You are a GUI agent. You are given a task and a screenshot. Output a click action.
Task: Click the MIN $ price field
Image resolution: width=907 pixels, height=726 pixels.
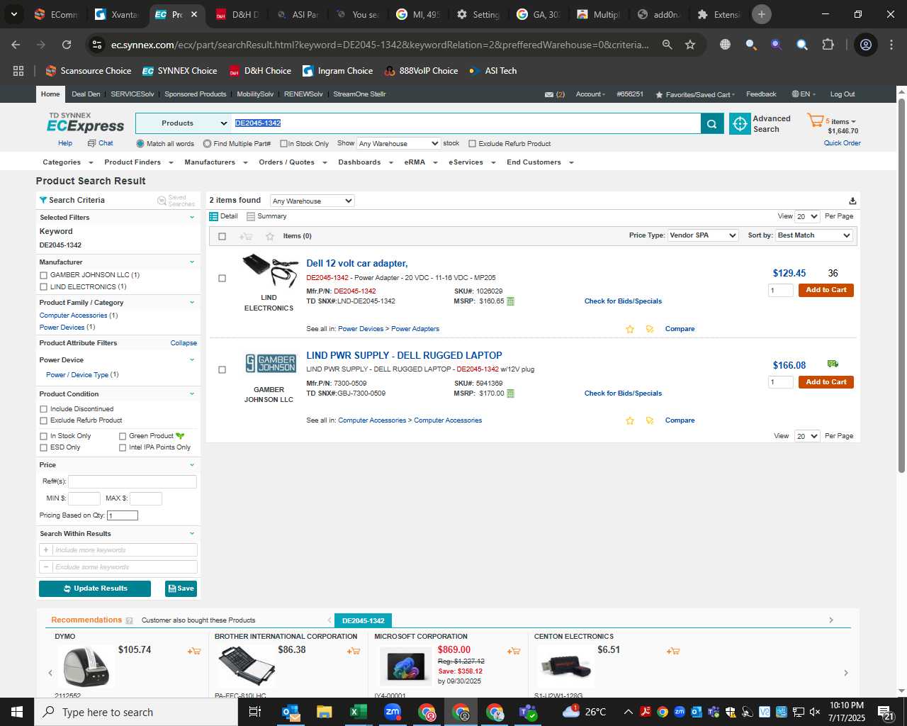[x=84, y=498]
